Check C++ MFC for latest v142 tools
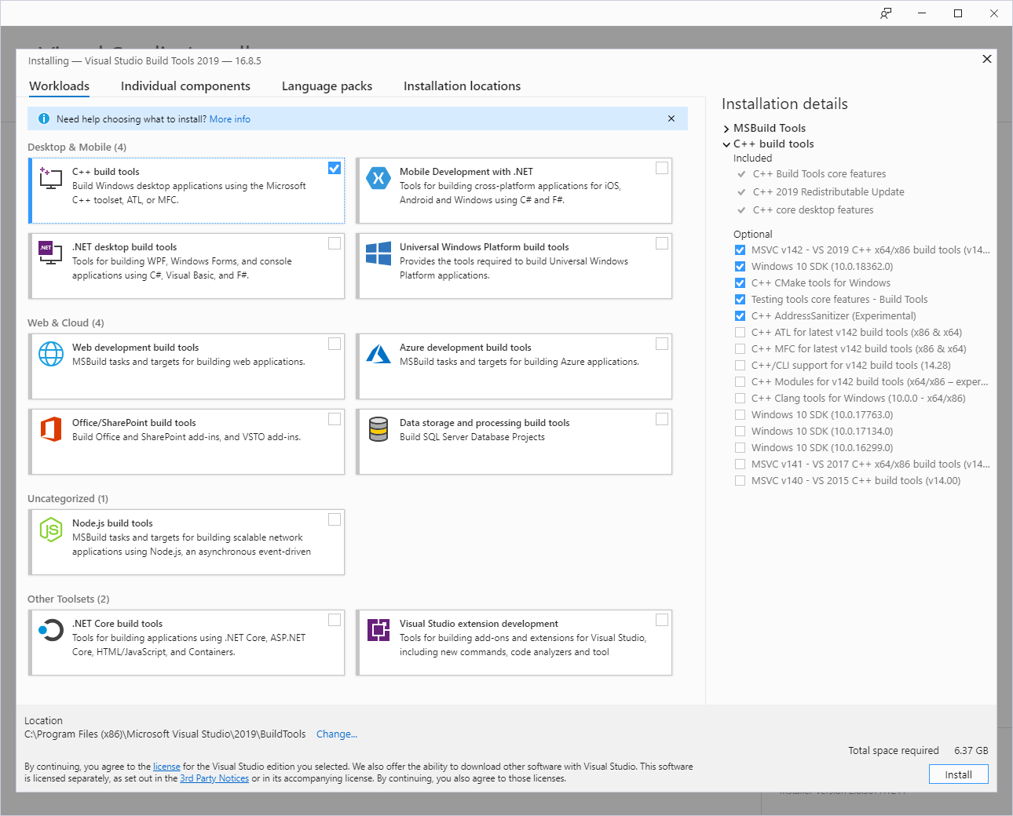 tap(740, 349)
